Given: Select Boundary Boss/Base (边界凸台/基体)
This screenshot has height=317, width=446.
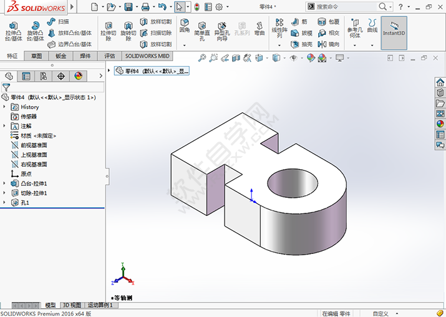Looking at the screenshot, I should point(70,44).
